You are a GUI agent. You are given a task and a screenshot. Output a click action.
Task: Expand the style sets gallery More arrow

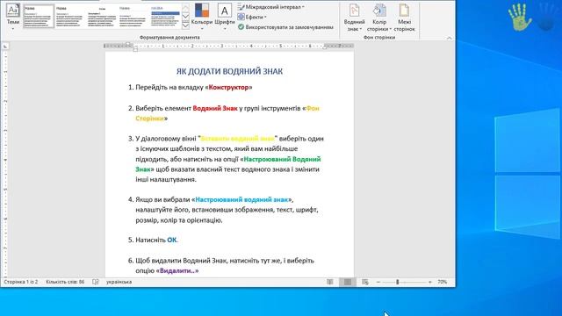coord(185,25)
